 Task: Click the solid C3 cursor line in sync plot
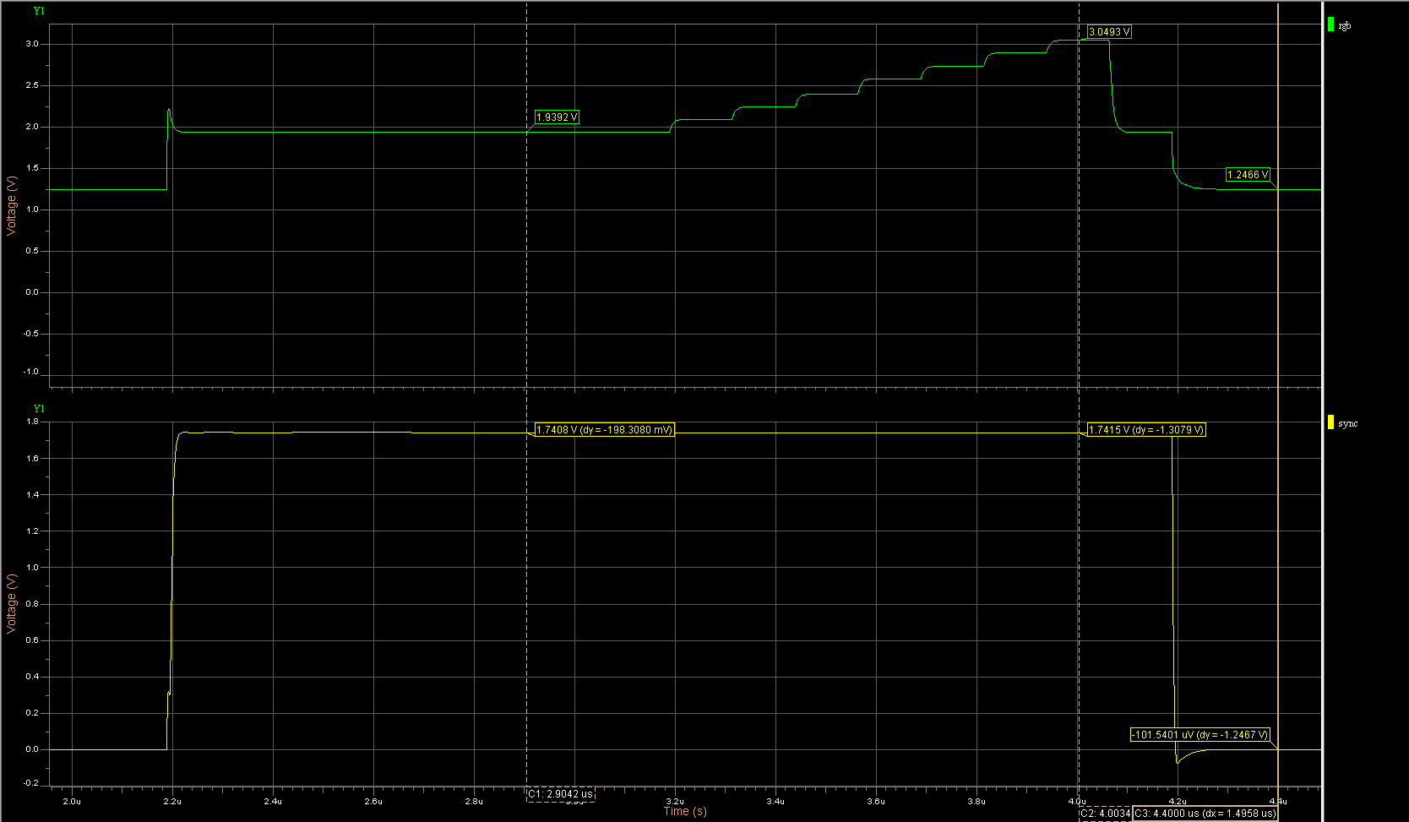click(1278, 591)
